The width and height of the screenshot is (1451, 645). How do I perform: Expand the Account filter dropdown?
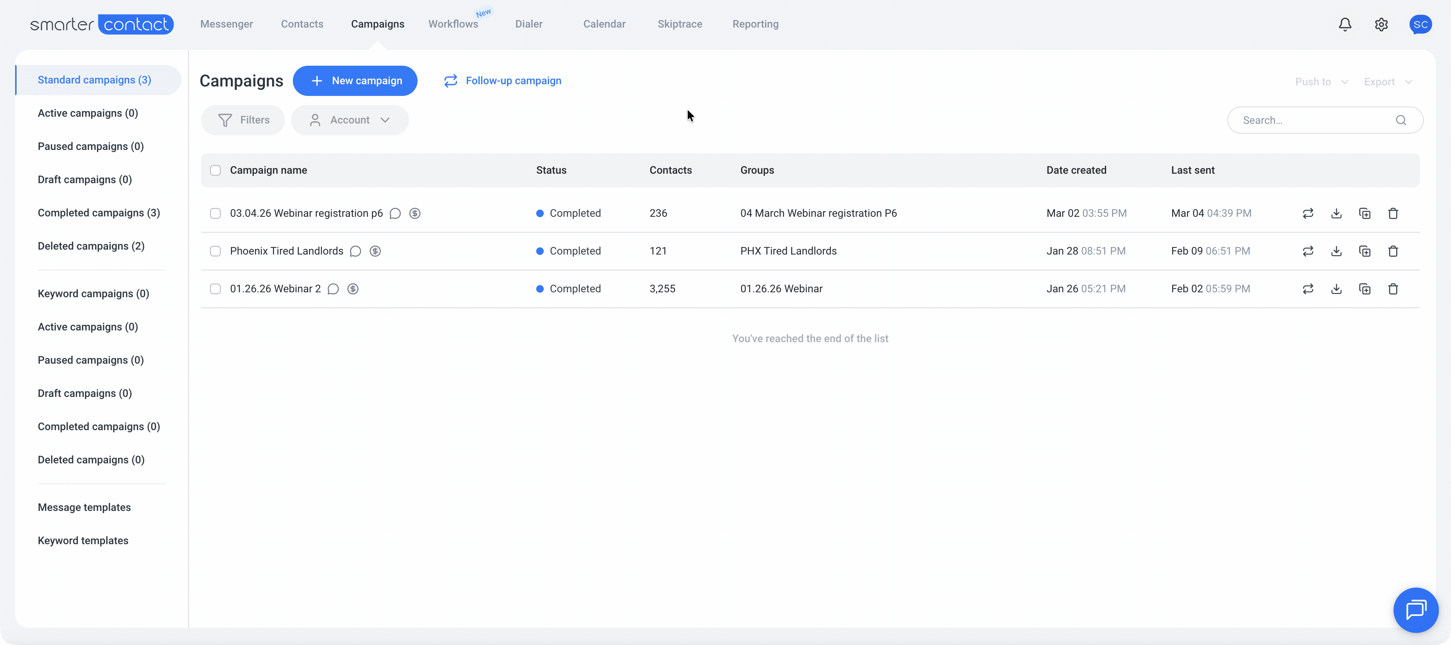tap(350, 120)
